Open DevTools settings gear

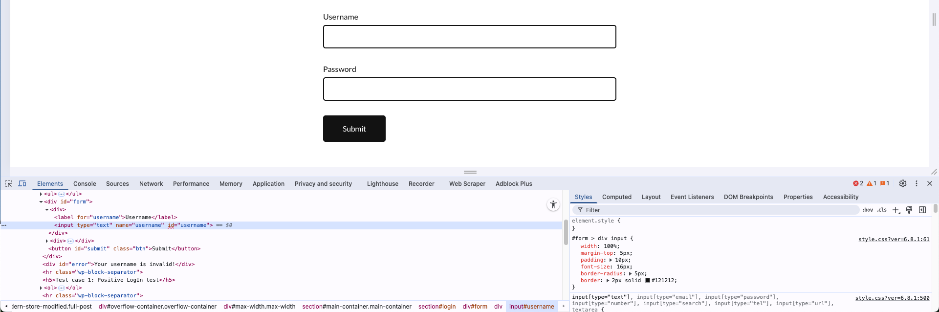coord(903,183)
